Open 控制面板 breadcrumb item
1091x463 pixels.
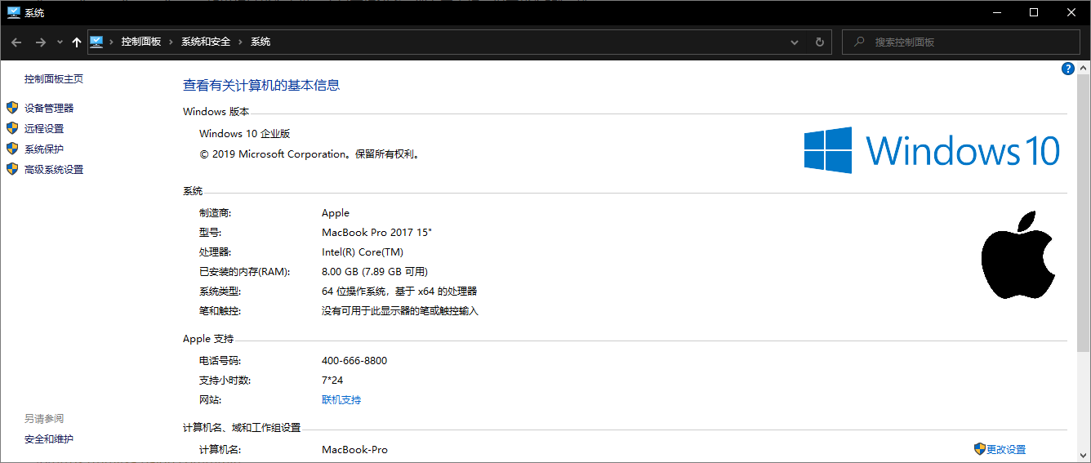pyautogui.click(x=141, y=42)
